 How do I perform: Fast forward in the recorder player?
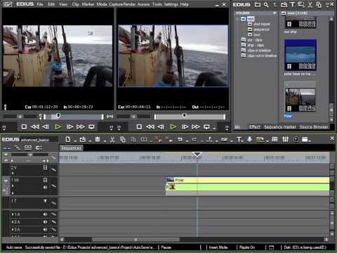pyautogui.click(x=196, y=126)
